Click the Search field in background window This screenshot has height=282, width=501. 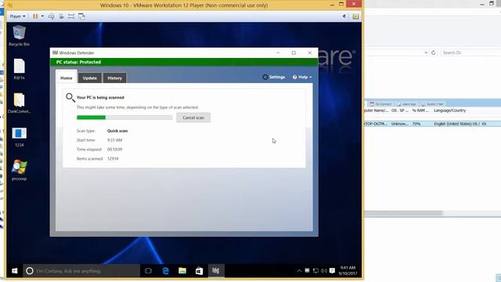point(470,52)
